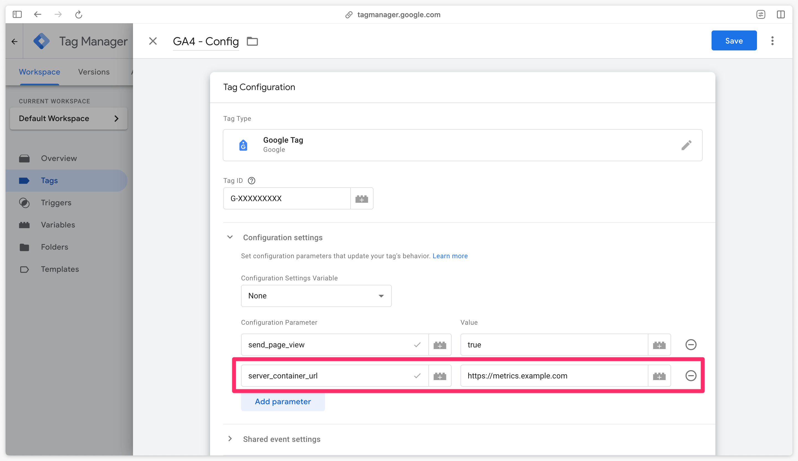Insert variable for send_page_view parameter name

[x=440, y=344]
